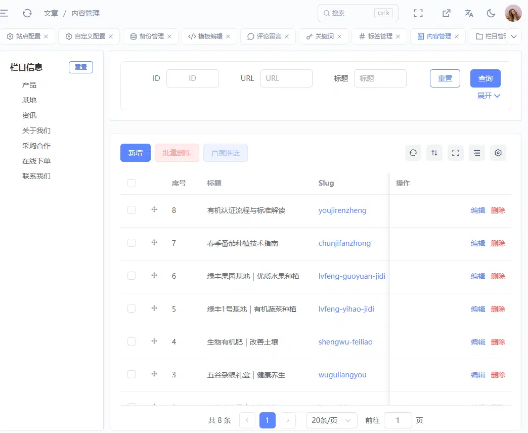Viewport: 528px width, 433px height.
Task: Check the row 6 绿丰果园基地 checkbox
Action: tap(131, 276)
